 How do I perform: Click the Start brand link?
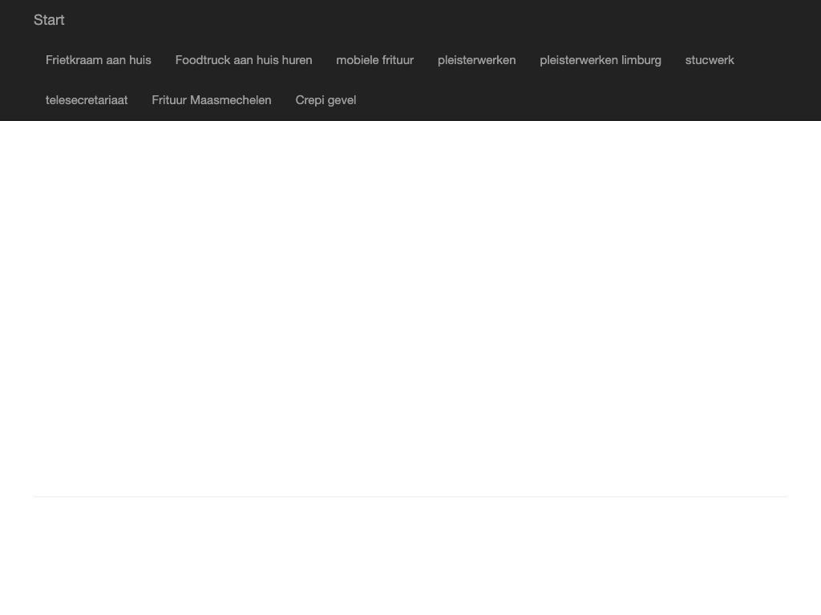(x=49, y=20)
